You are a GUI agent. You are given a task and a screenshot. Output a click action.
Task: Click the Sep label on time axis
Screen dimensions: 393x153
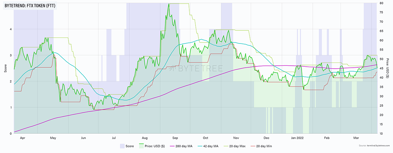[175, 138]
